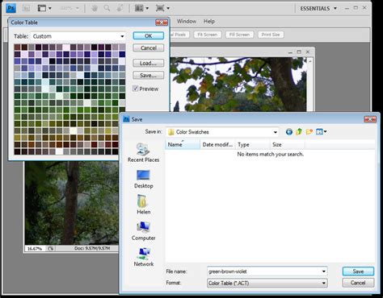
Task: Close the Color Table dialog
Action: click(x=162, y=23)
